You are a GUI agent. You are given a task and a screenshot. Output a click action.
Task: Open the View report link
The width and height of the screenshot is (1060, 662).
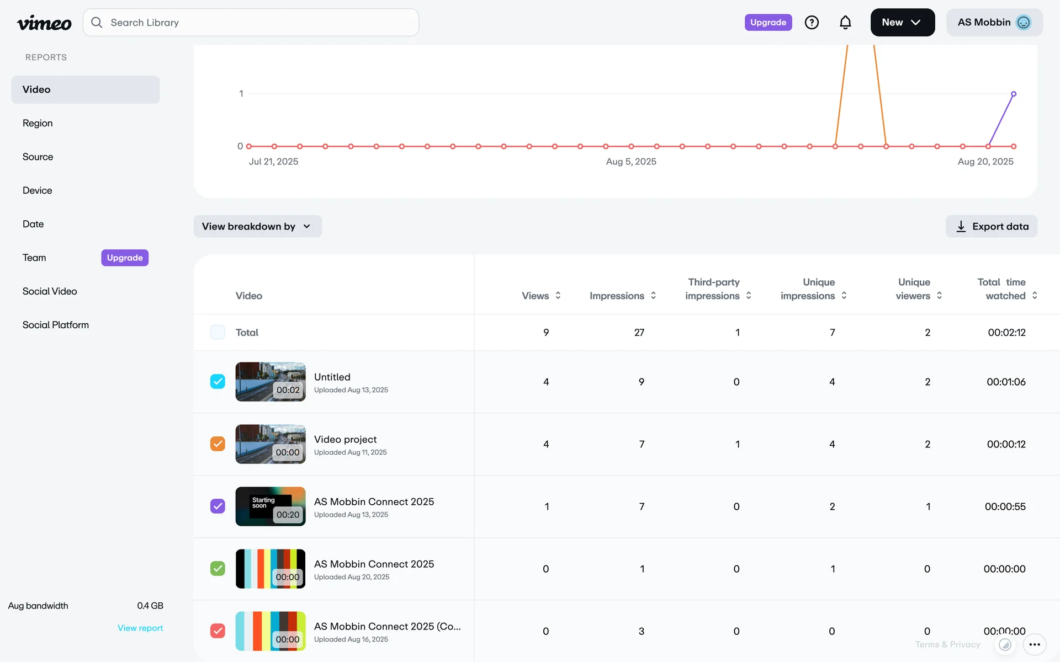(140, 628)
